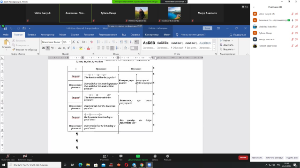Click the red leave meeting button

(243, 158)
